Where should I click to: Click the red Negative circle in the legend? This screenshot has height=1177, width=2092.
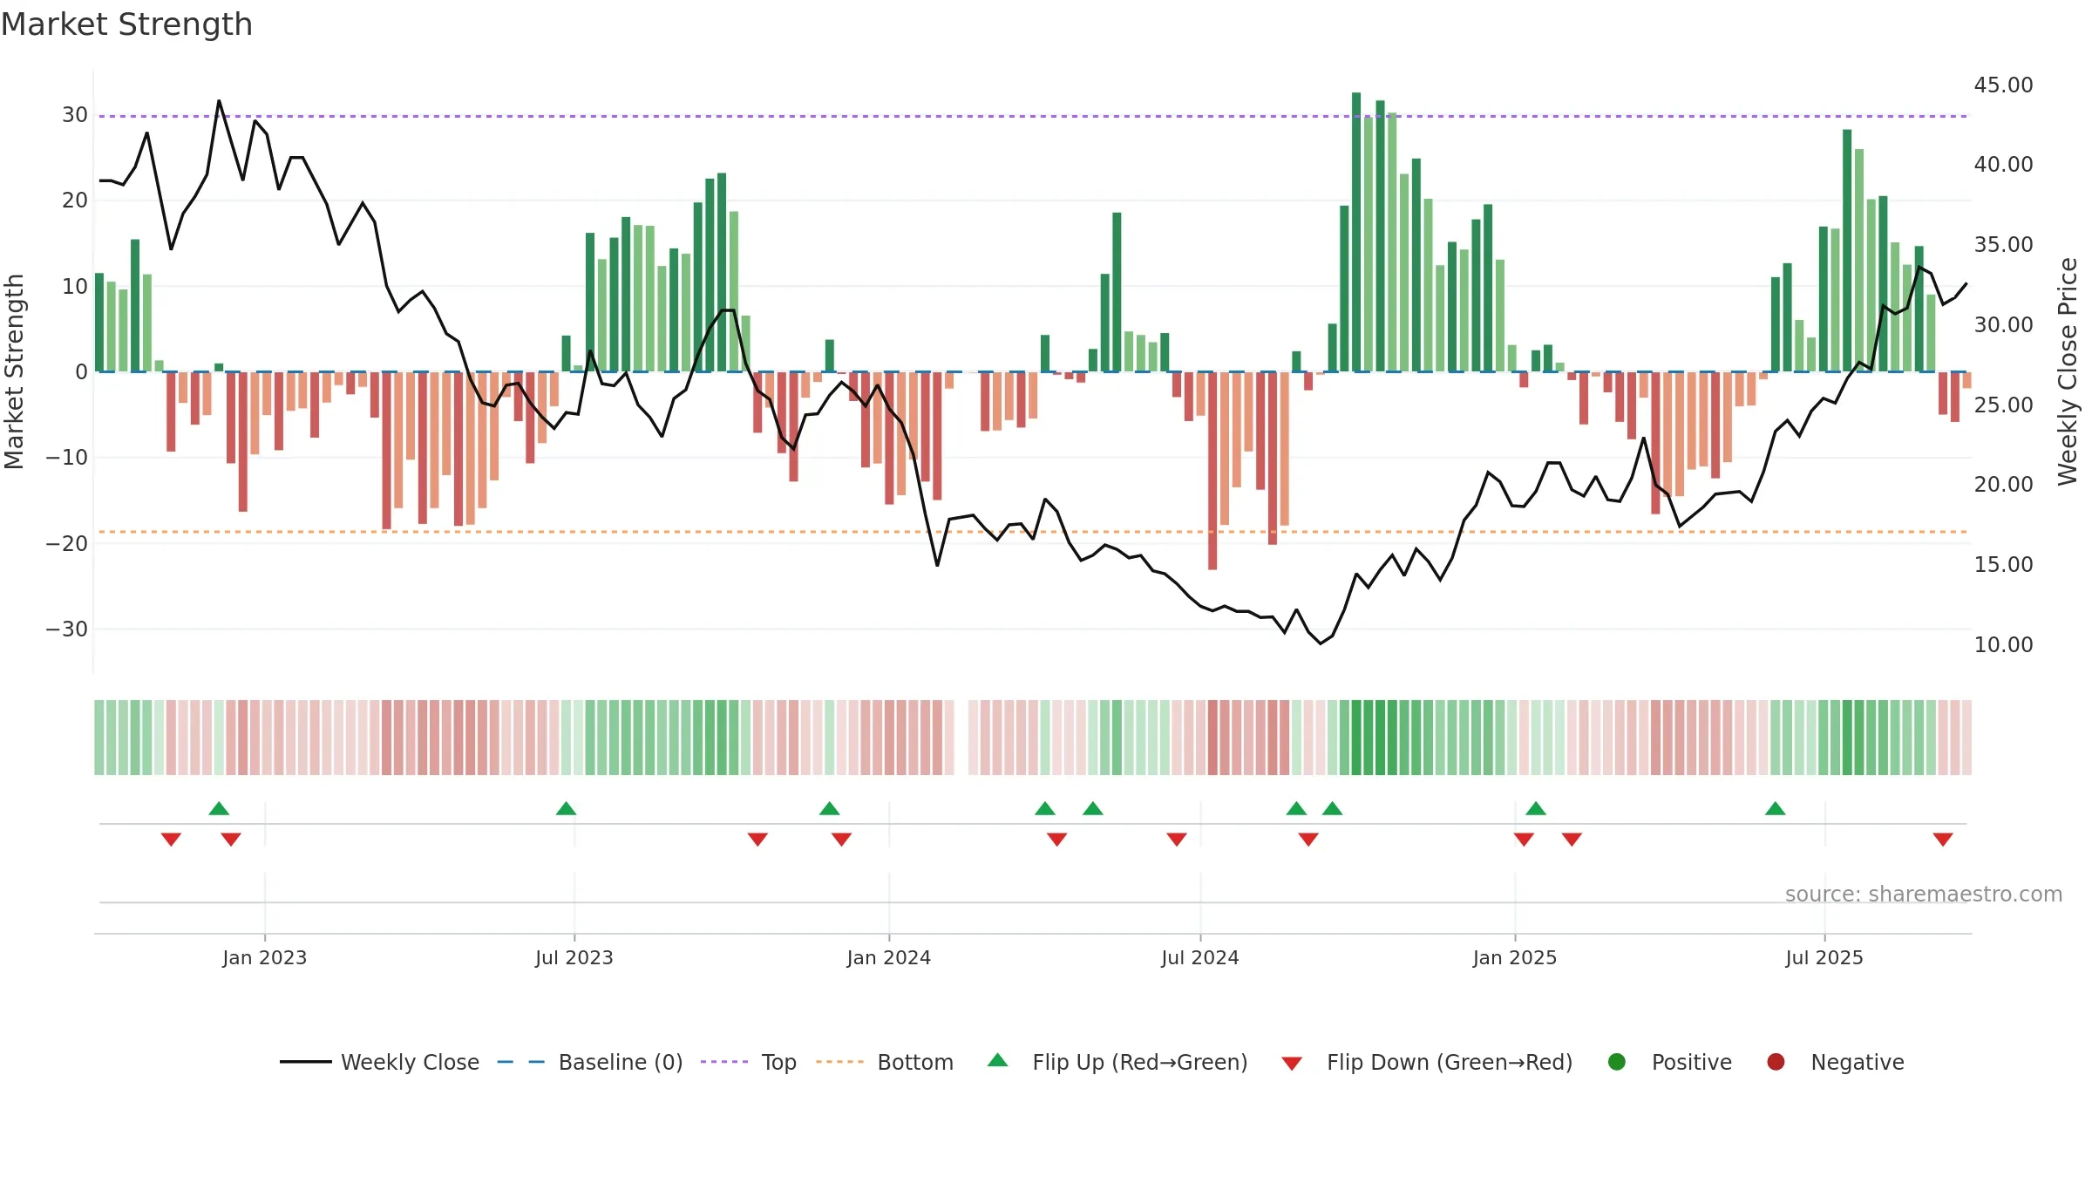[x=1776, y=1062]
